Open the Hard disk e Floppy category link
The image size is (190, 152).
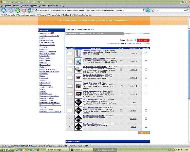[x=47, y=54]
